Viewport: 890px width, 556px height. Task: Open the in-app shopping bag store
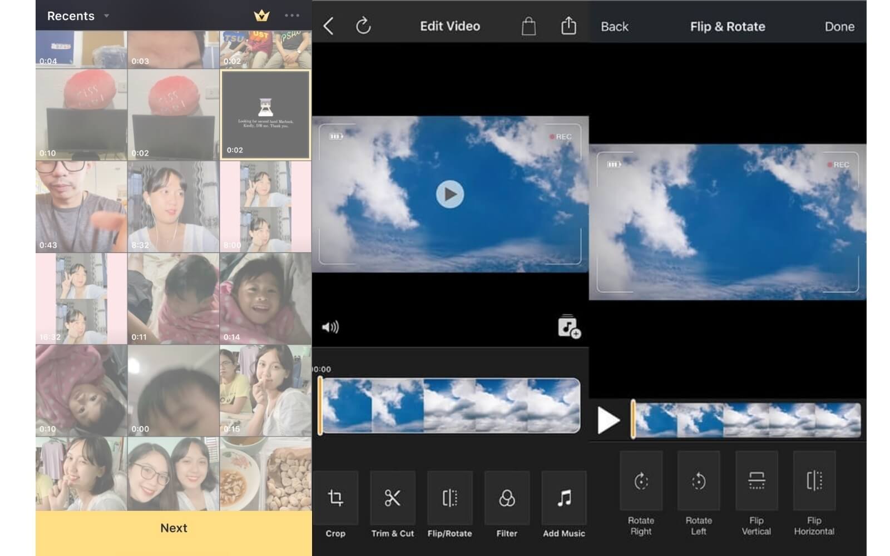coord(528,26)
